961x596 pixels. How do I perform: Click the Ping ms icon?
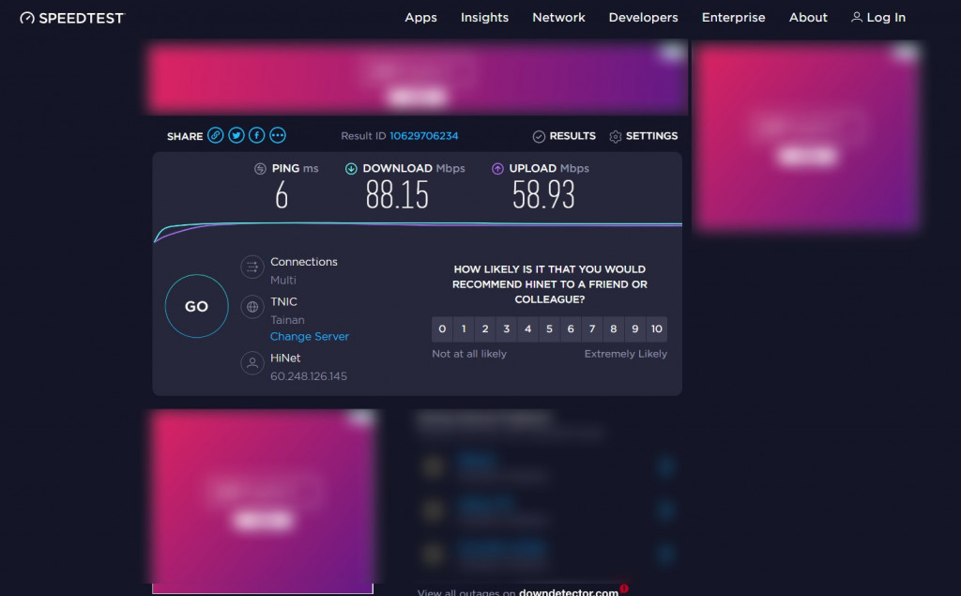pos(260,169)
